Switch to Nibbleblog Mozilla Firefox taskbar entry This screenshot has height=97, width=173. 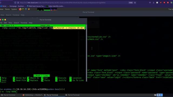point(33,95)
